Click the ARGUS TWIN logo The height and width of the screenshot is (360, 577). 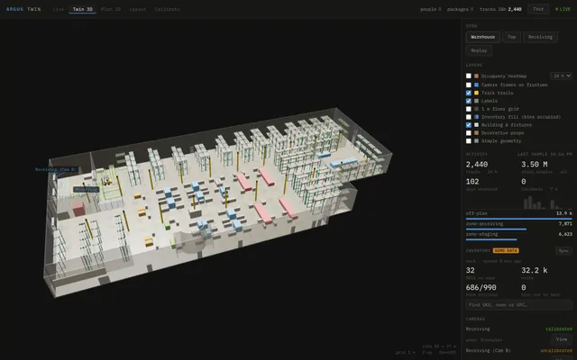pos(23,9)
